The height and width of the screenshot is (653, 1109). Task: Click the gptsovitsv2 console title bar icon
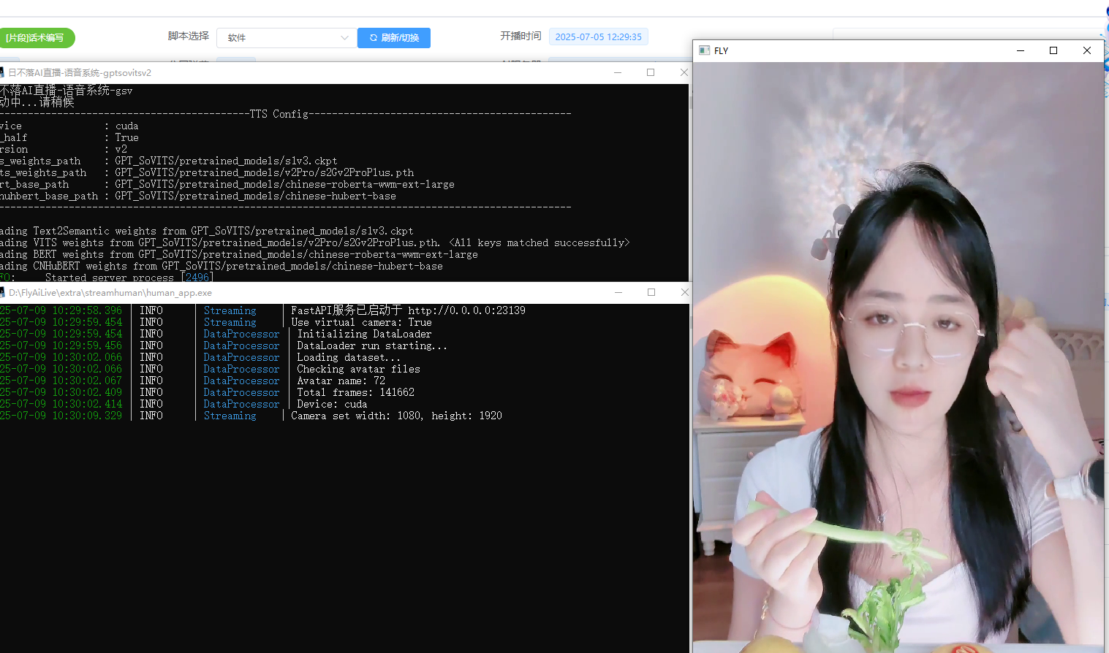pyautogui.click(x=2, y=72)
